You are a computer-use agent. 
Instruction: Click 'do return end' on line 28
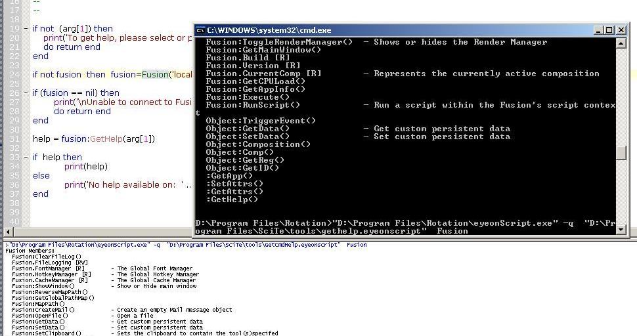click(83, 111)
